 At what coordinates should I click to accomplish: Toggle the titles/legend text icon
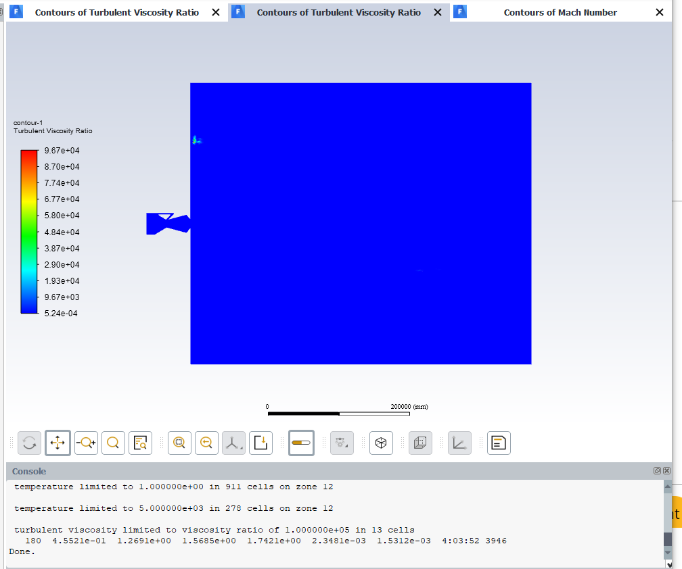(499, 443)
